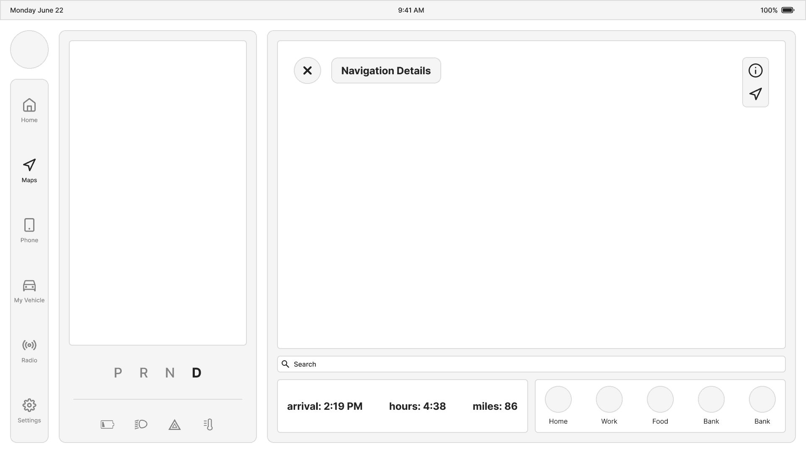Recenter map with location arrow icon

[755, 94]
